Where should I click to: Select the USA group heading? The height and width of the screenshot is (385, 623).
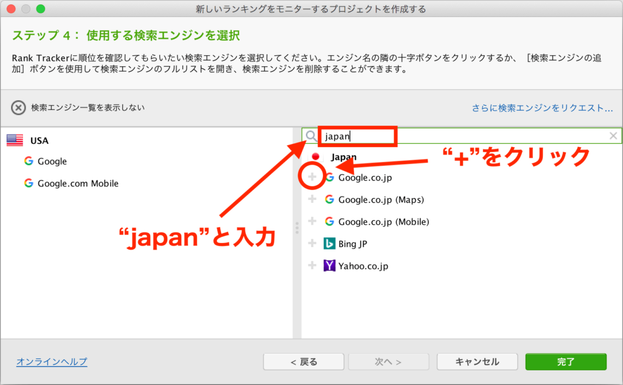40,141
